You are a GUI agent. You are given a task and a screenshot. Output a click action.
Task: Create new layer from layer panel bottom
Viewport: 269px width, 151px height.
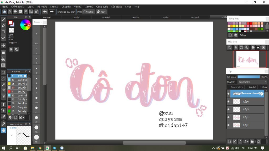229,141
